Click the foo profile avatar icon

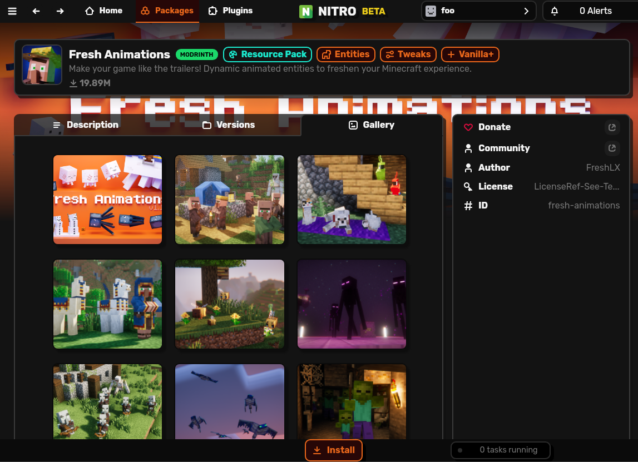pos(431,11)
